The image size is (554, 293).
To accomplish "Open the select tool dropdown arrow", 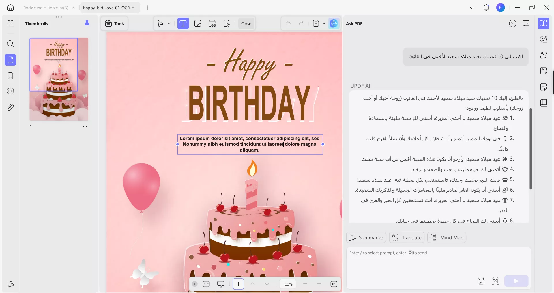I will [x=169, y=23].
